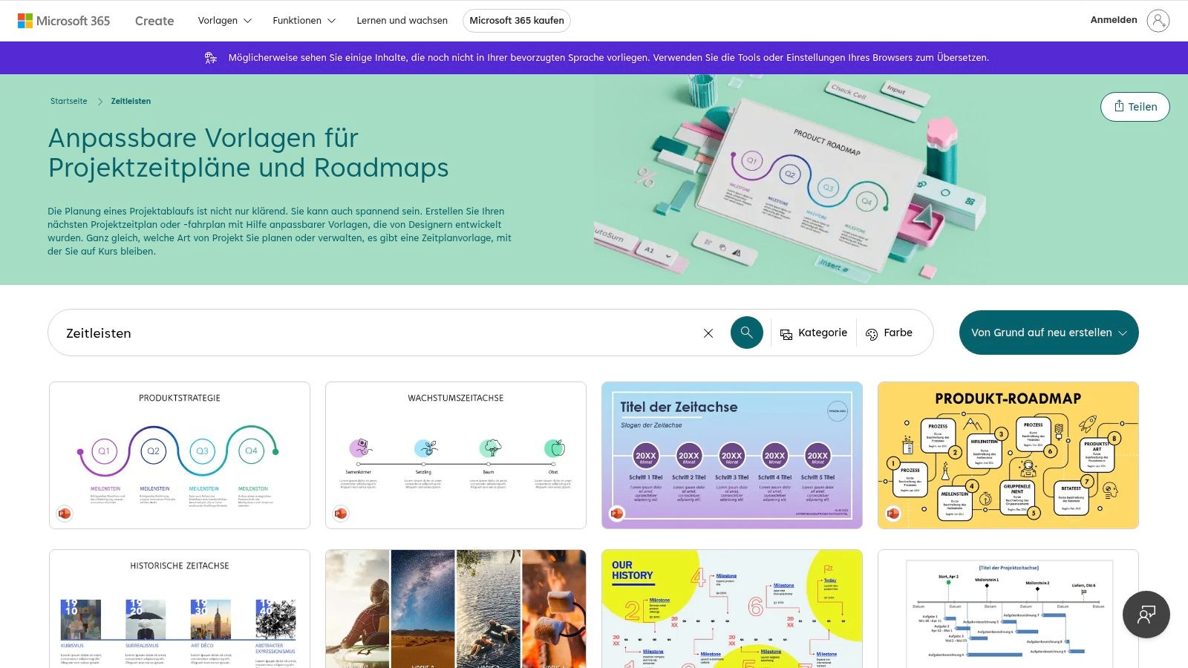Open the account avatar icon
Viewport: 1188px width, 668px height.
coord(1158,21)
